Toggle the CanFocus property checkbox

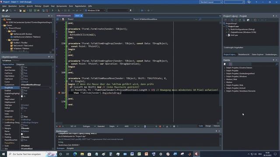coord(22,73)
